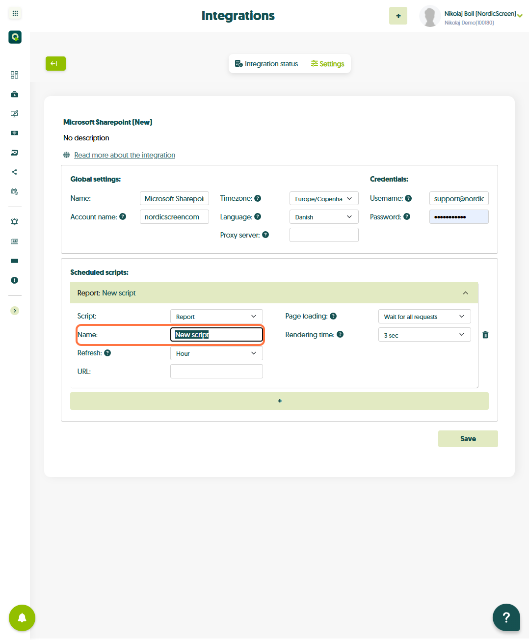
Task: Switch to the Settings tab
Action: [327, 64]
